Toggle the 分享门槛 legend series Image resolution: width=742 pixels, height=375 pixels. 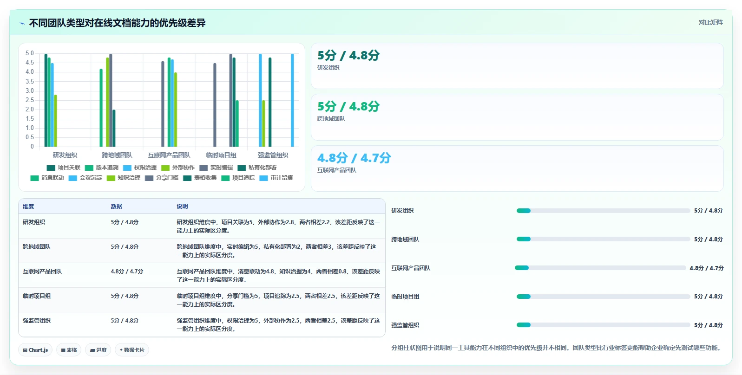[161, 178]
